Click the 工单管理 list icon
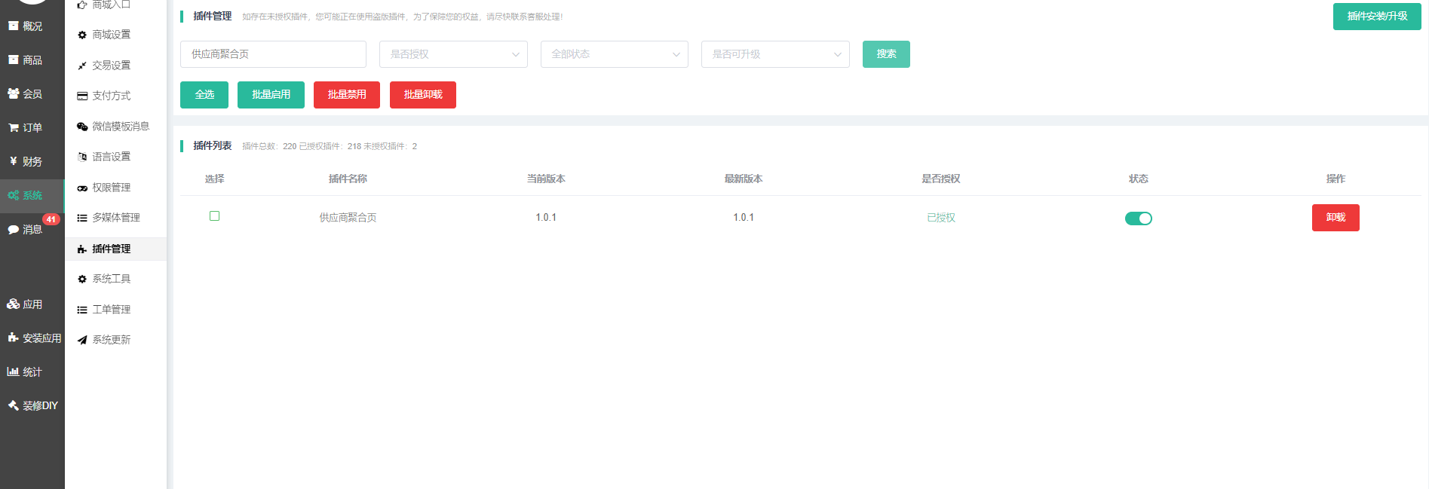 coord(82,310)
